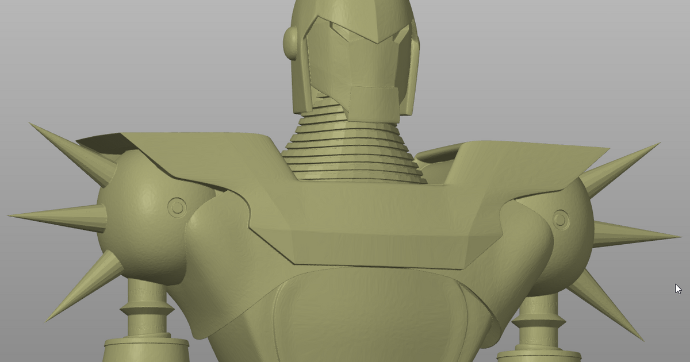Viewport: 690px width, 362px height.
Task: Select the rectangular chin block on the helmet
Action: [374, 103]
